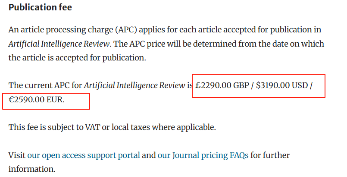Click "The current APC for" text
The image size is (347, 177).
(45, 85)
